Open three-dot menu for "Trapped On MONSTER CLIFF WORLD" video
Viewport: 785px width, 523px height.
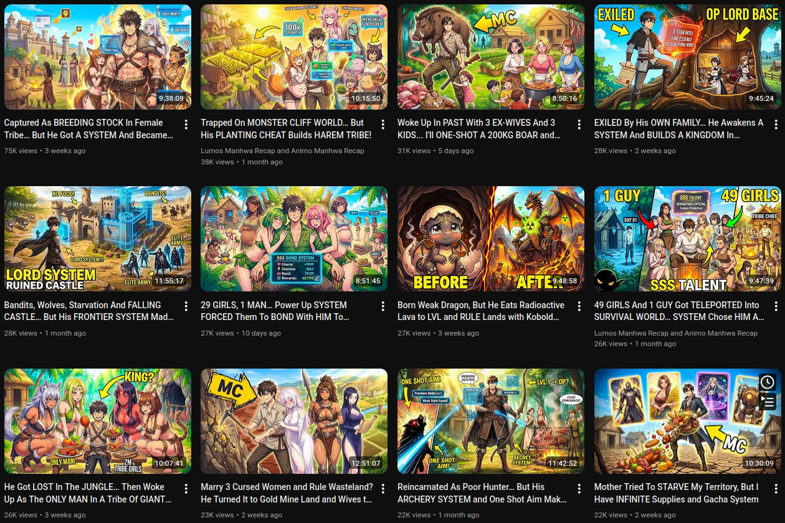click(383, 124)
